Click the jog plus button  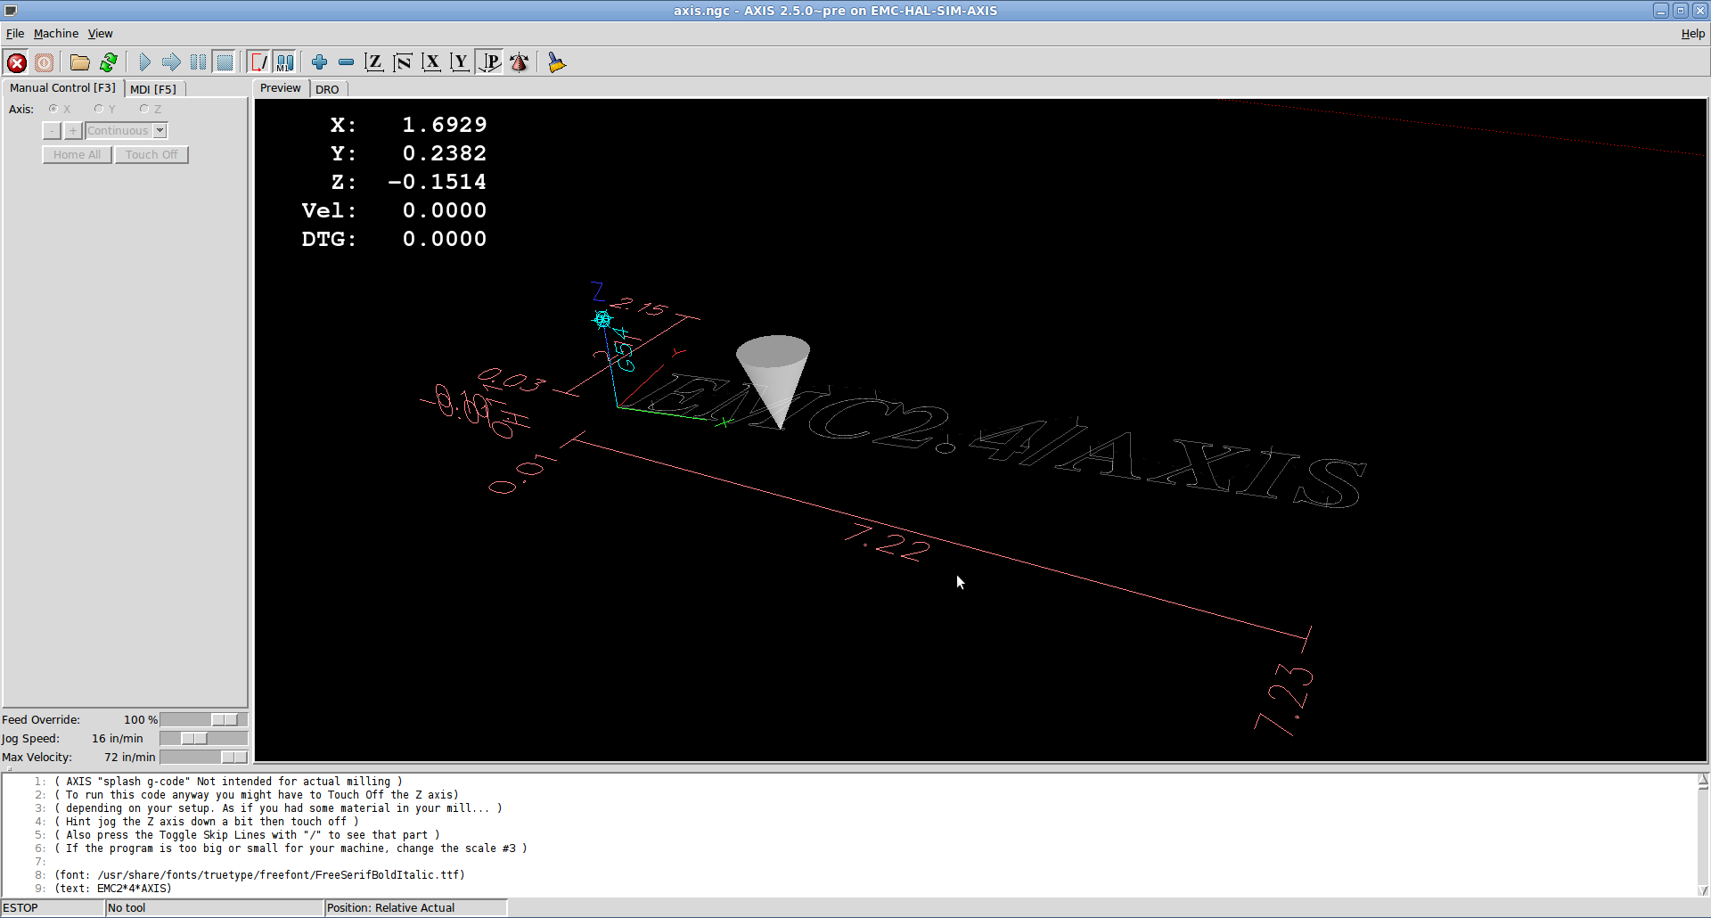tap(73, 131)
